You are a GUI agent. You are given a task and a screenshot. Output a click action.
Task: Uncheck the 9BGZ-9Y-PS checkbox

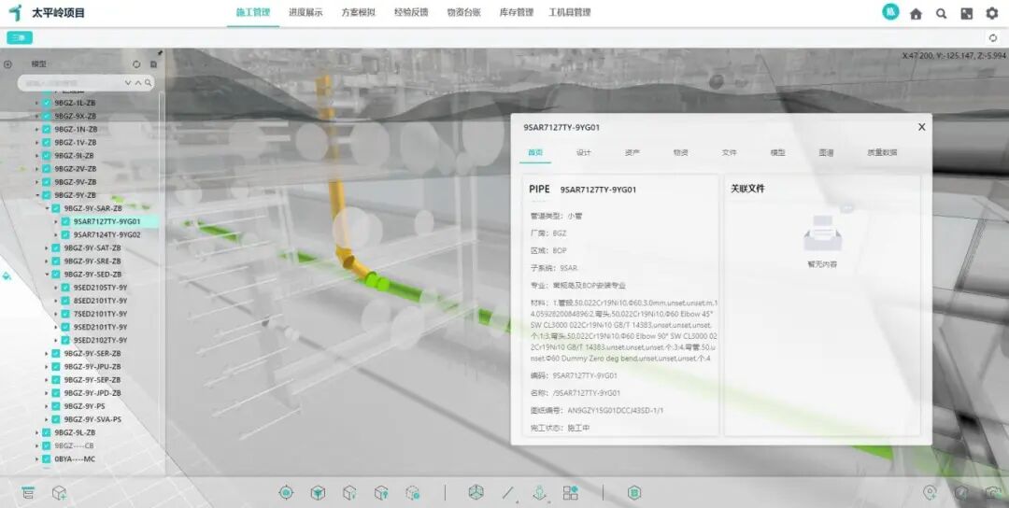click(x=56, y=406)
